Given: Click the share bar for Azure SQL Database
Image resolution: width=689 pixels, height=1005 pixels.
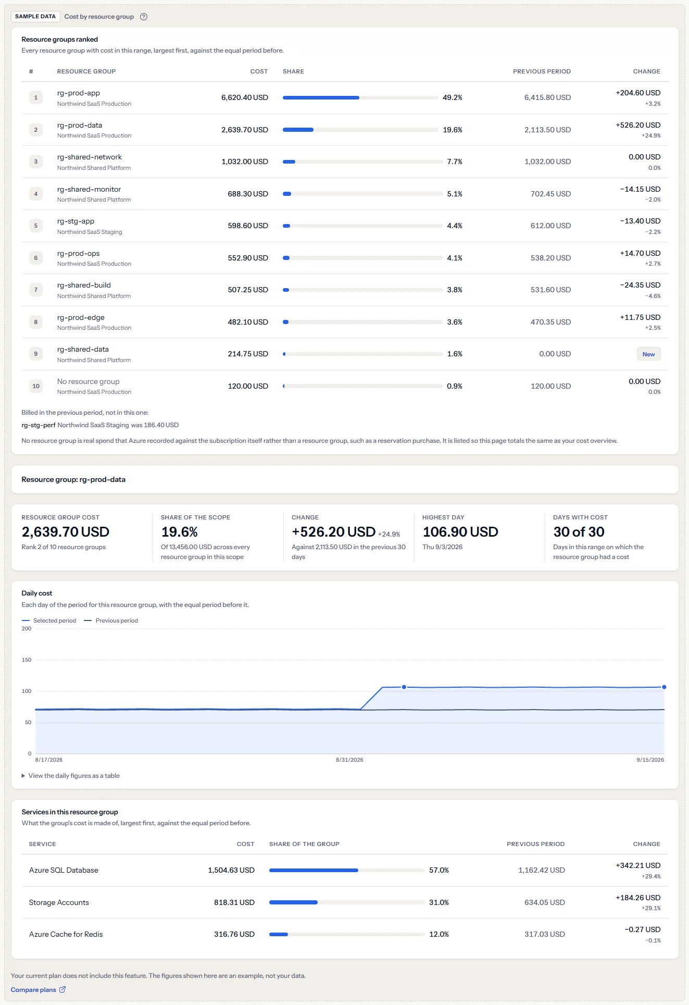Looking at the screenshot, I should pyautogui.click(x=347, y=870).
